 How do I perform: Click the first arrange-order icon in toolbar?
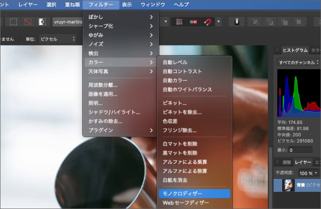tap(254, 22)
